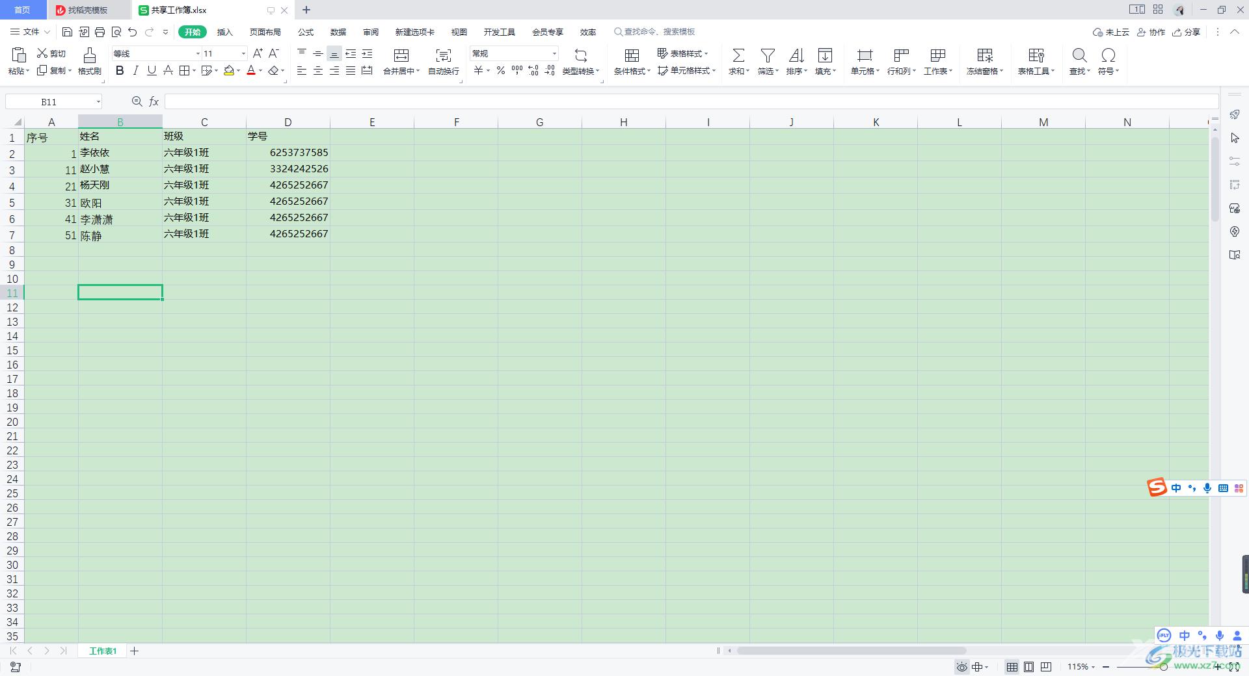The image size is (1249, 676).
Task: Click Freeze Panes (冻结窗格) icon
Action: pyautogui.click(x=985, y=55)
